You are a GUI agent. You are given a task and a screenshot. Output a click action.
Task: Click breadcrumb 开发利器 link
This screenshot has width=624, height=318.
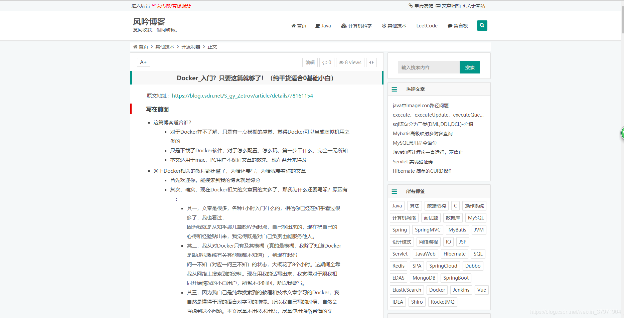click(x=191, y=47)
